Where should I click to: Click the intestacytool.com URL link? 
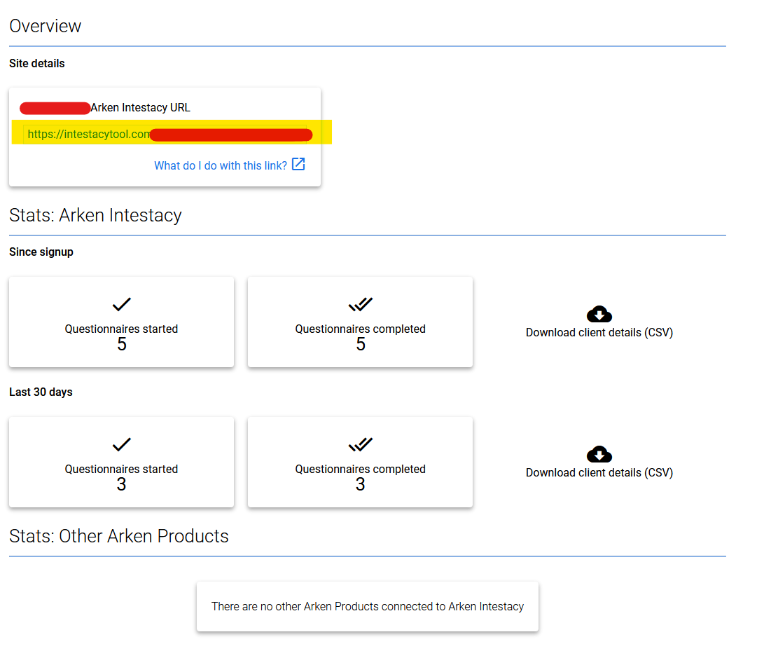[88, 135]
